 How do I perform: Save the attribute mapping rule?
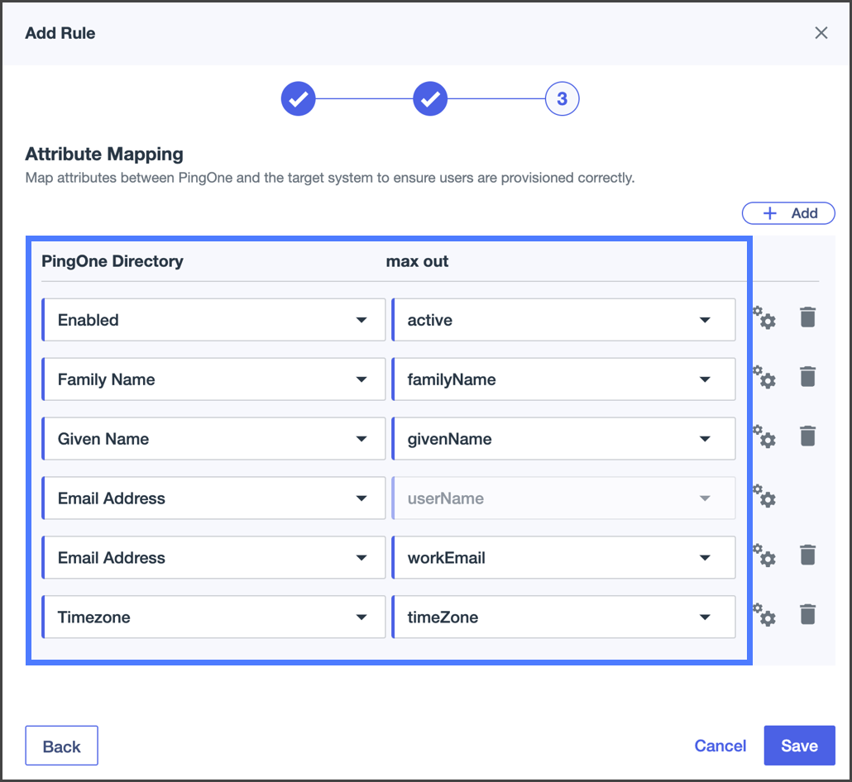(x=799, y=746)
